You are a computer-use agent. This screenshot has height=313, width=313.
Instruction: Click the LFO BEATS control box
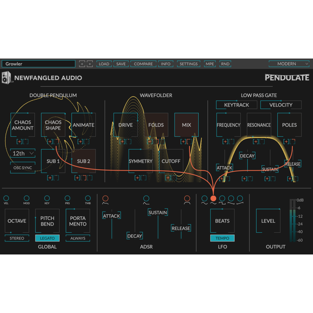222,221
